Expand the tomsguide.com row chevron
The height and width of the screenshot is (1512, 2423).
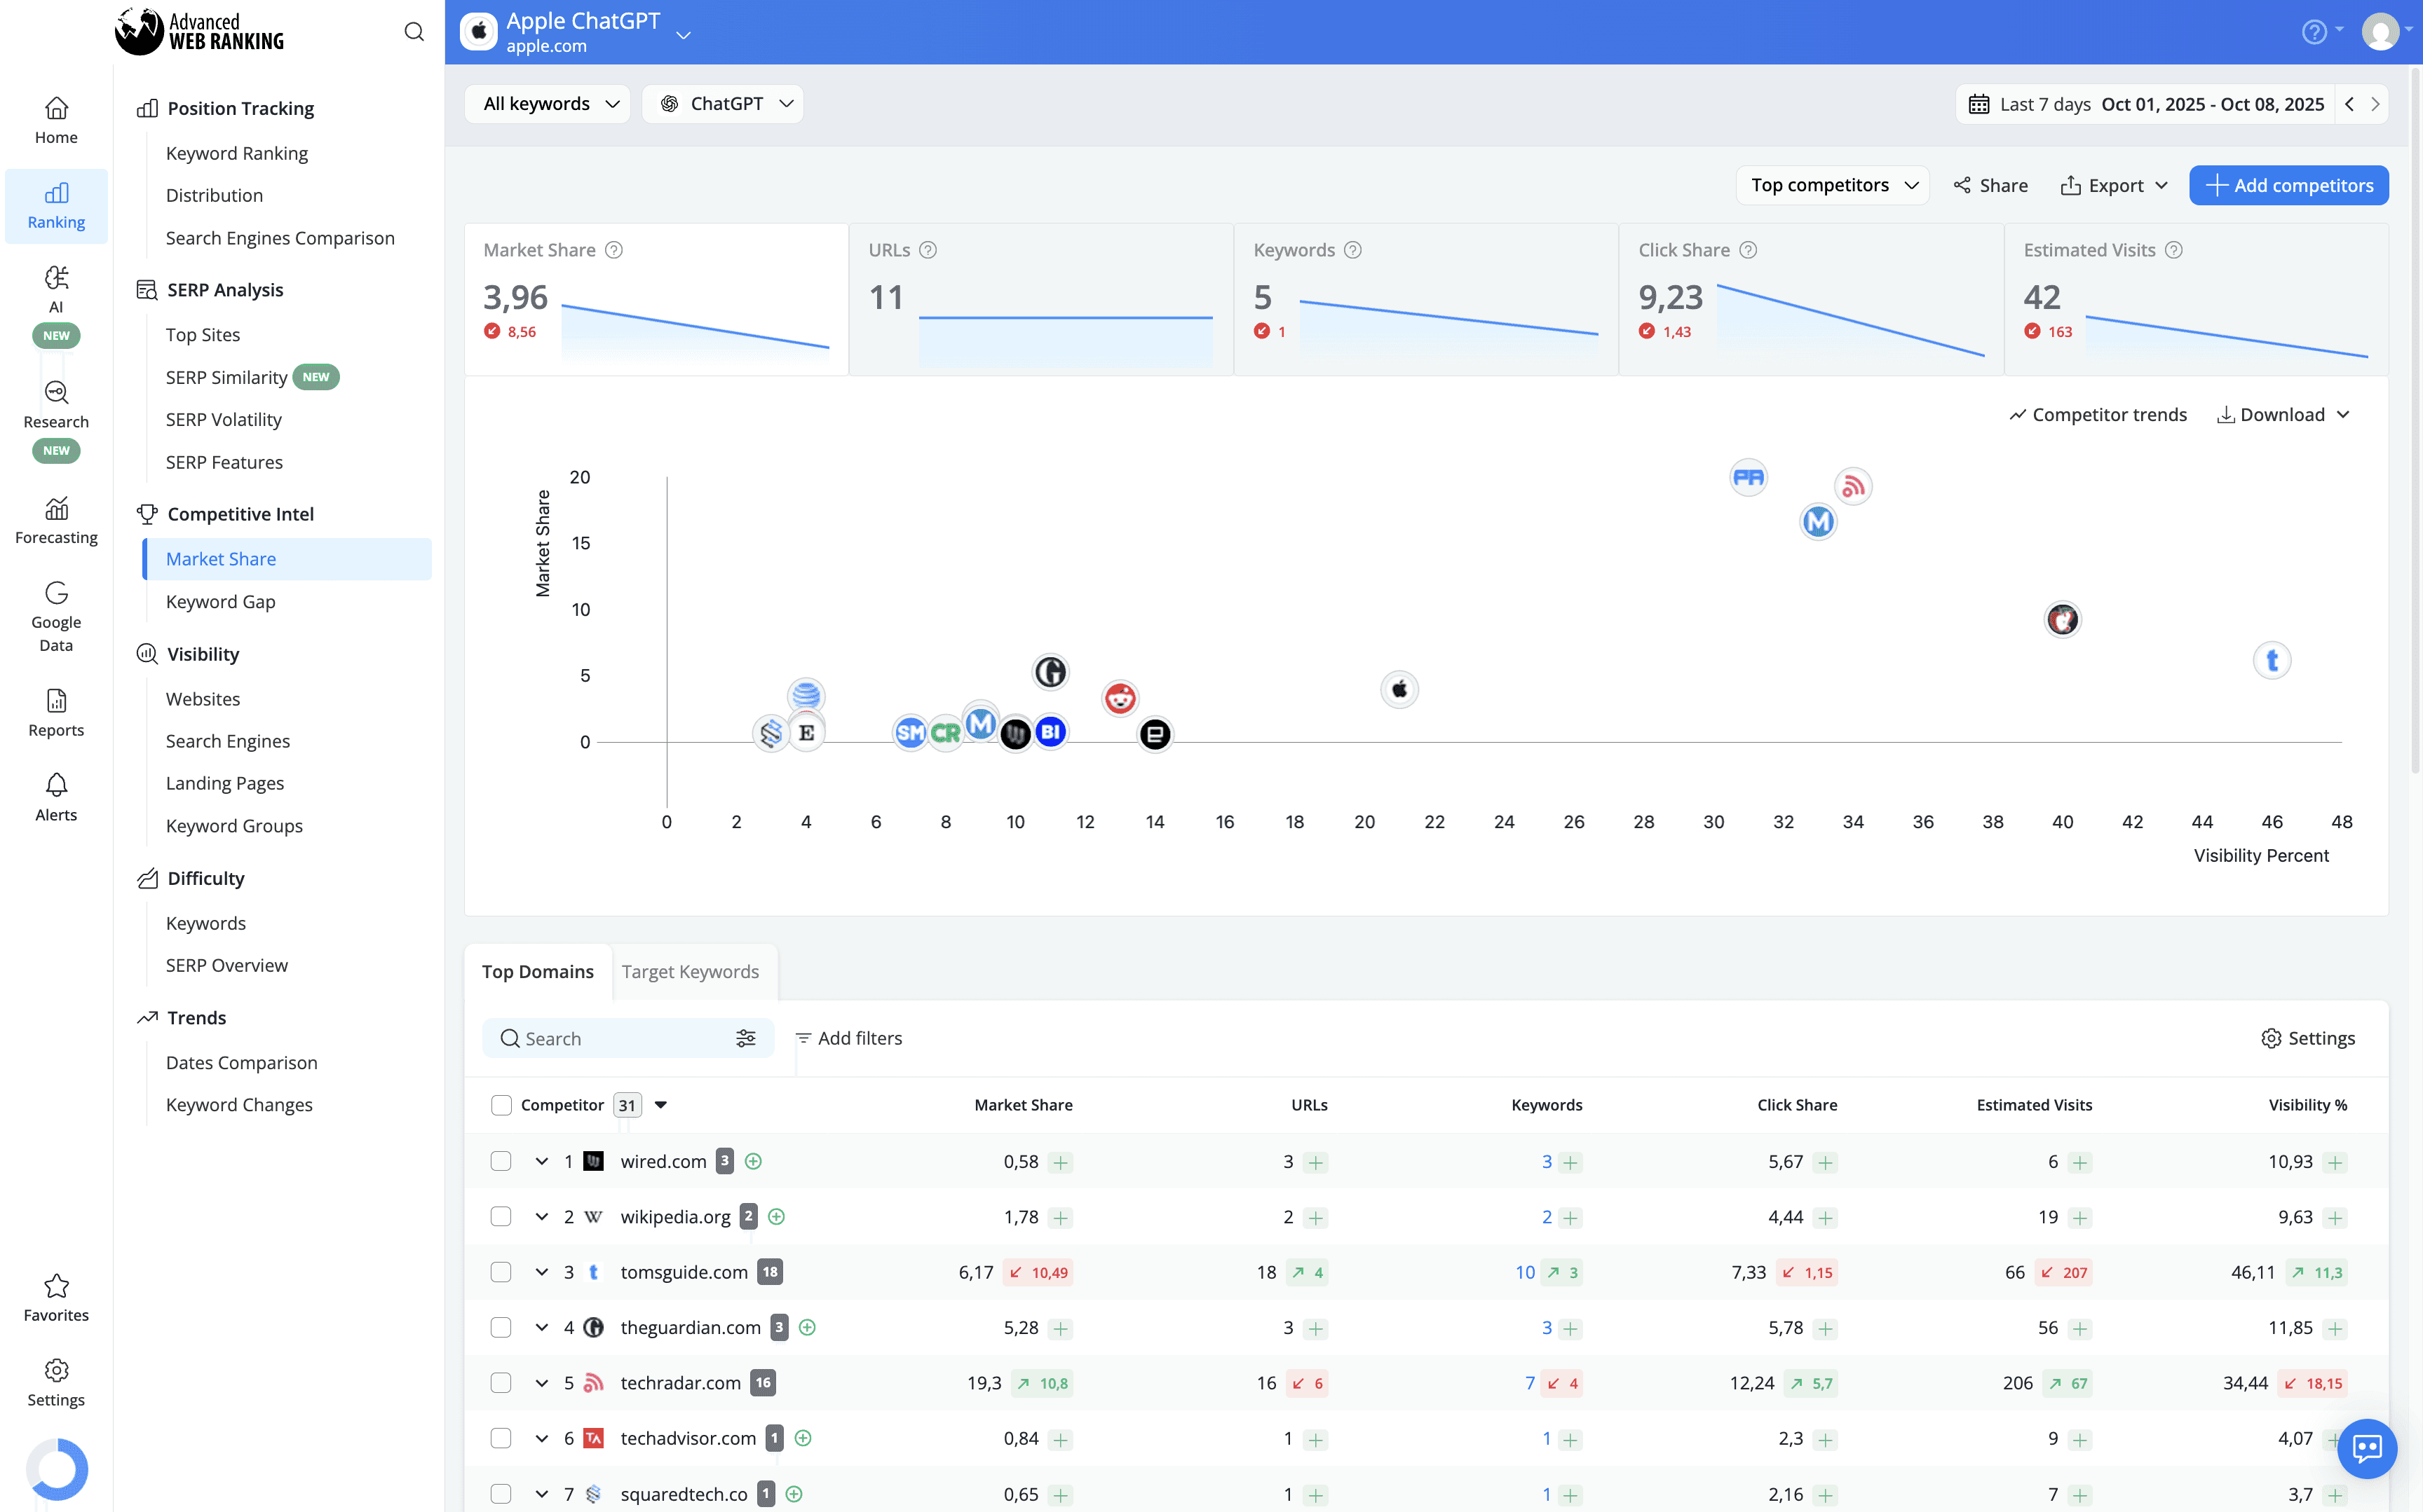(541, 1272)
